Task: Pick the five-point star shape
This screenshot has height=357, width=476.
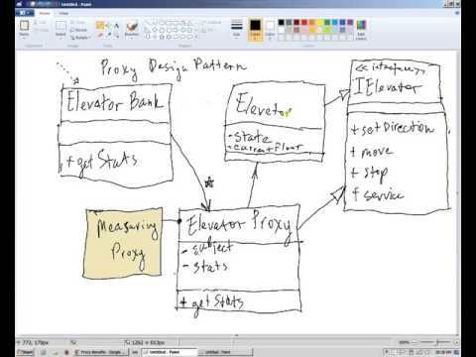Action: [162, 37]
